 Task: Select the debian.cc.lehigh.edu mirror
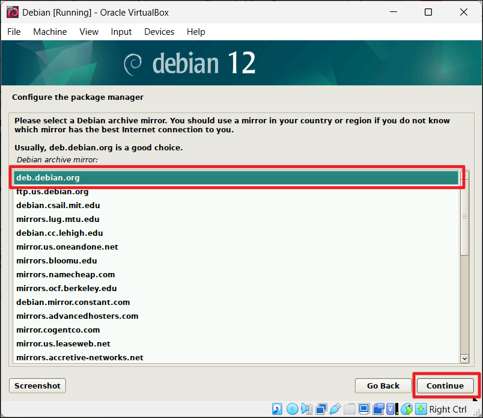236,233
